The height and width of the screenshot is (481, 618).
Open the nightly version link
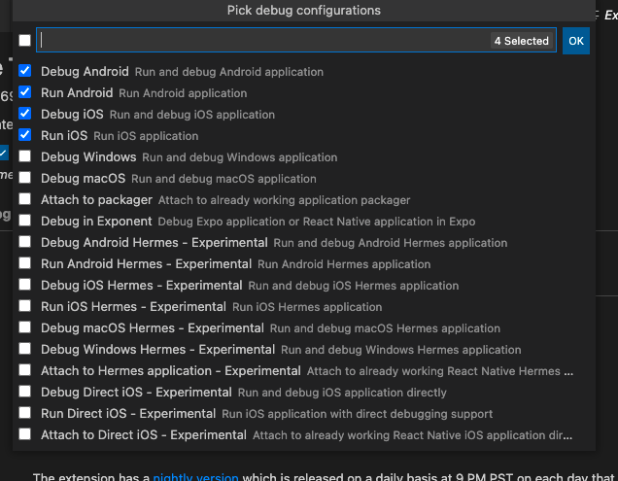point(195,477)
